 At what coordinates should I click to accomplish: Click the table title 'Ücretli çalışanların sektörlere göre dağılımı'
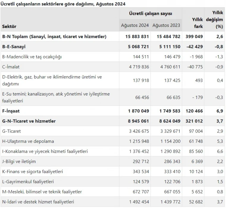[64, 4]
